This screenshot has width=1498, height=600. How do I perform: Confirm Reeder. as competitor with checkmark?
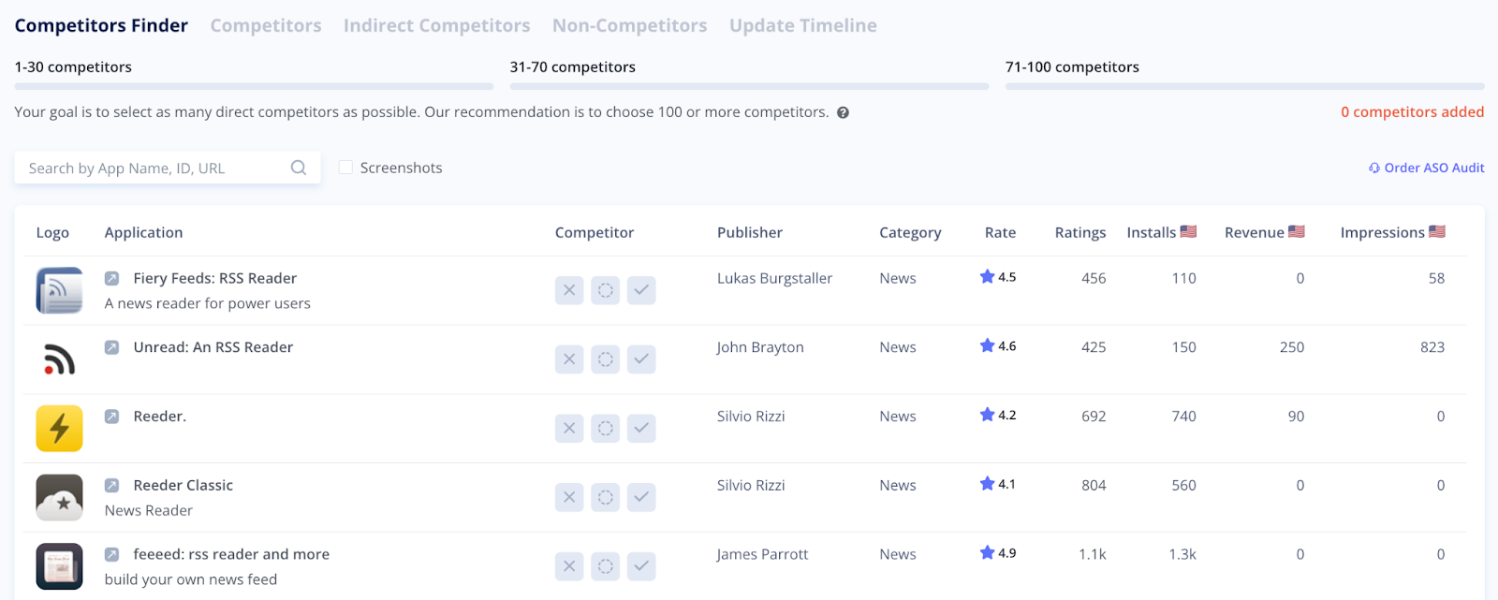641,429
